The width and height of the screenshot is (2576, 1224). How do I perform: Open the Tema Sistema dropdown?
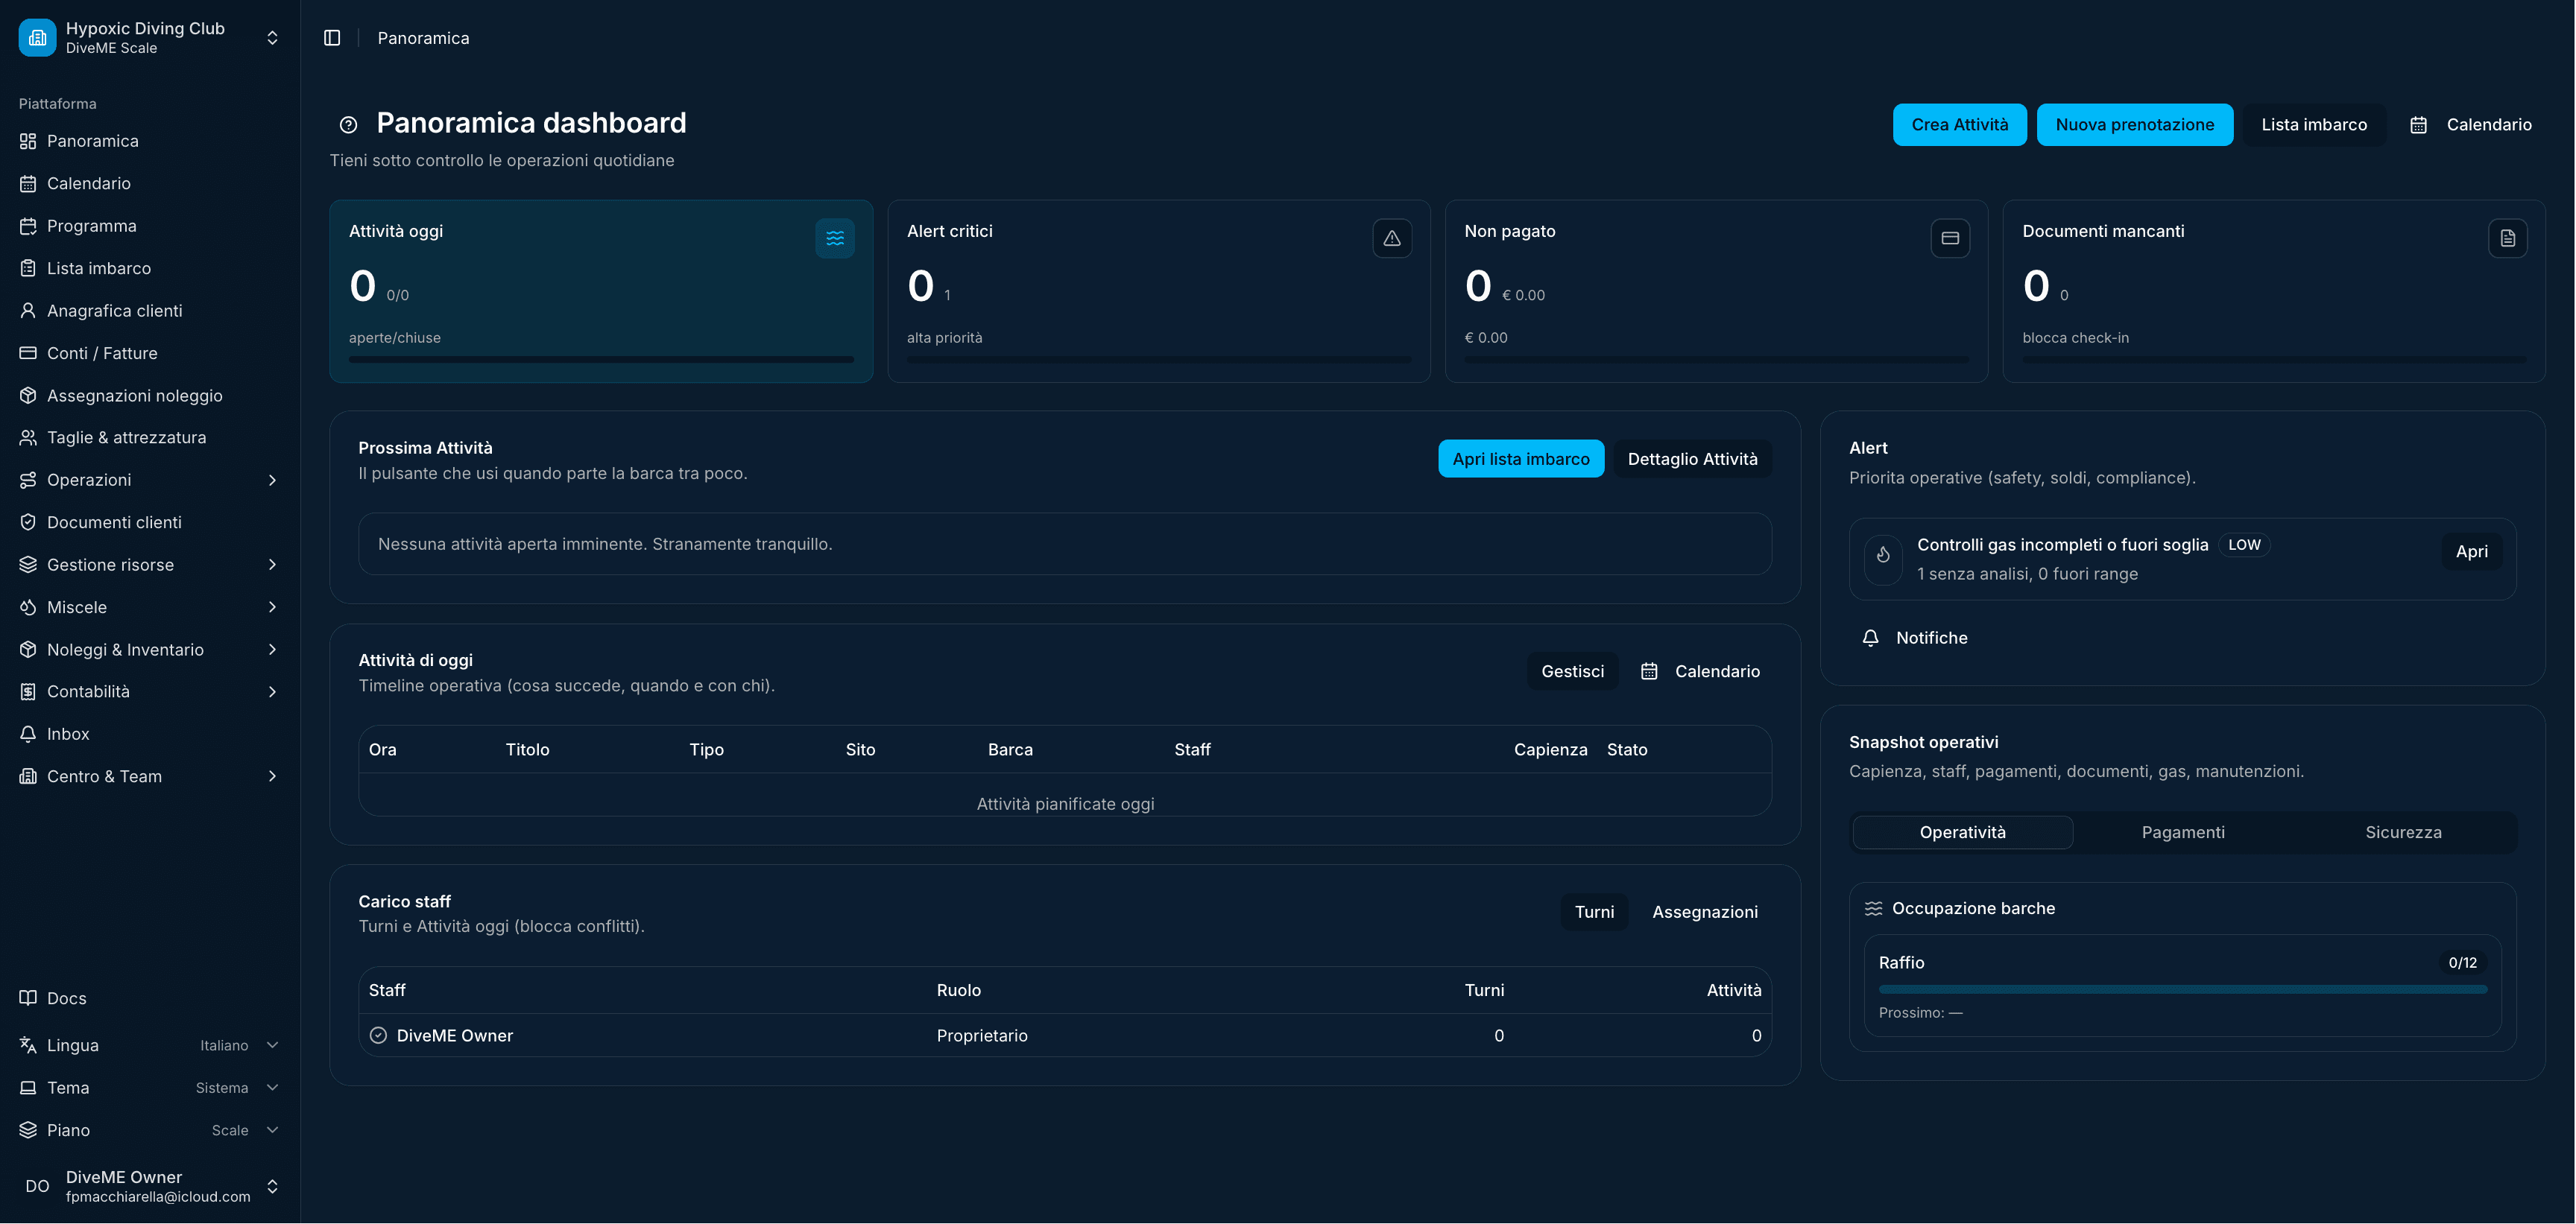pyautogui.click(x=149, y=1088)
